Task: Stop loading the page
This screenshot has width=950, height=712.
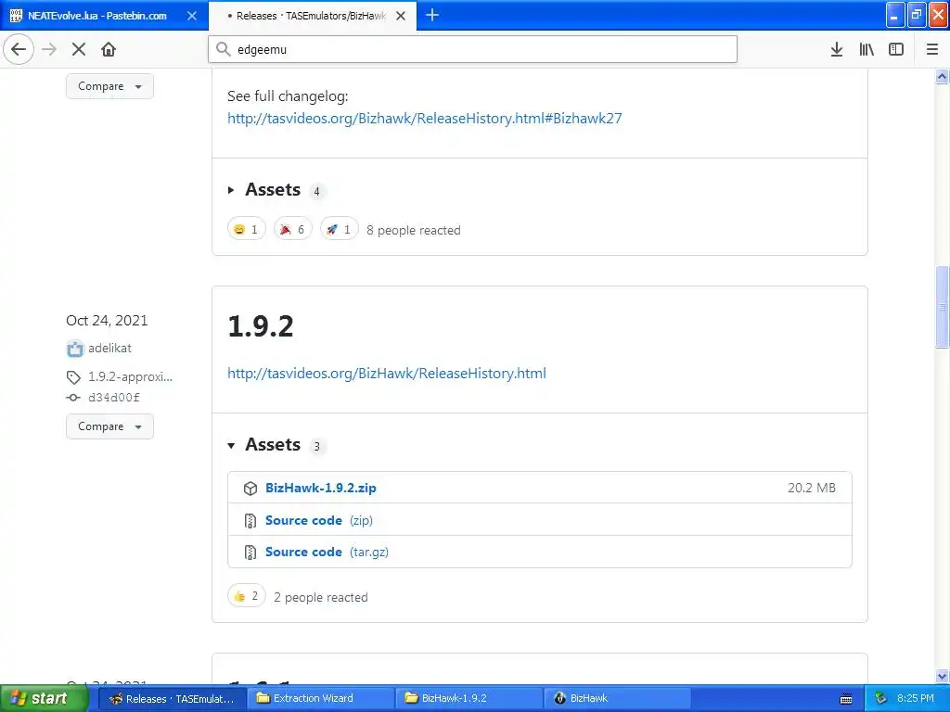Action: (x=79, y=49)
